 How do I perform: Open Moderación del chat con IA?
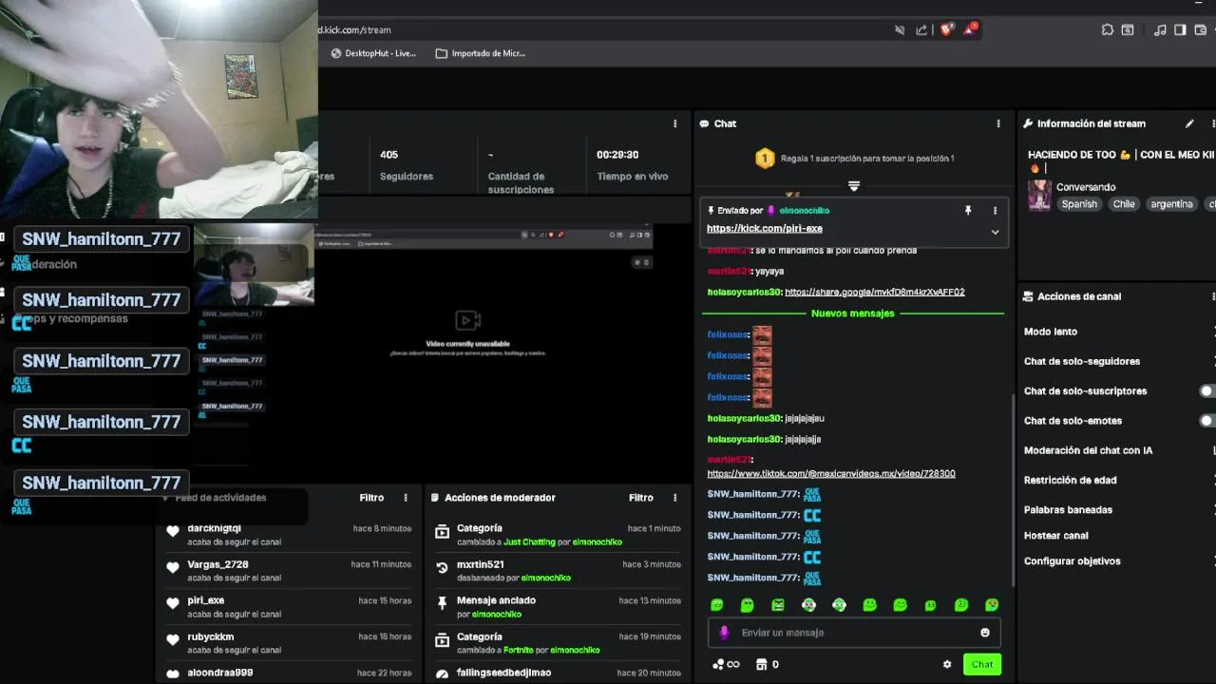point(1088,450)
